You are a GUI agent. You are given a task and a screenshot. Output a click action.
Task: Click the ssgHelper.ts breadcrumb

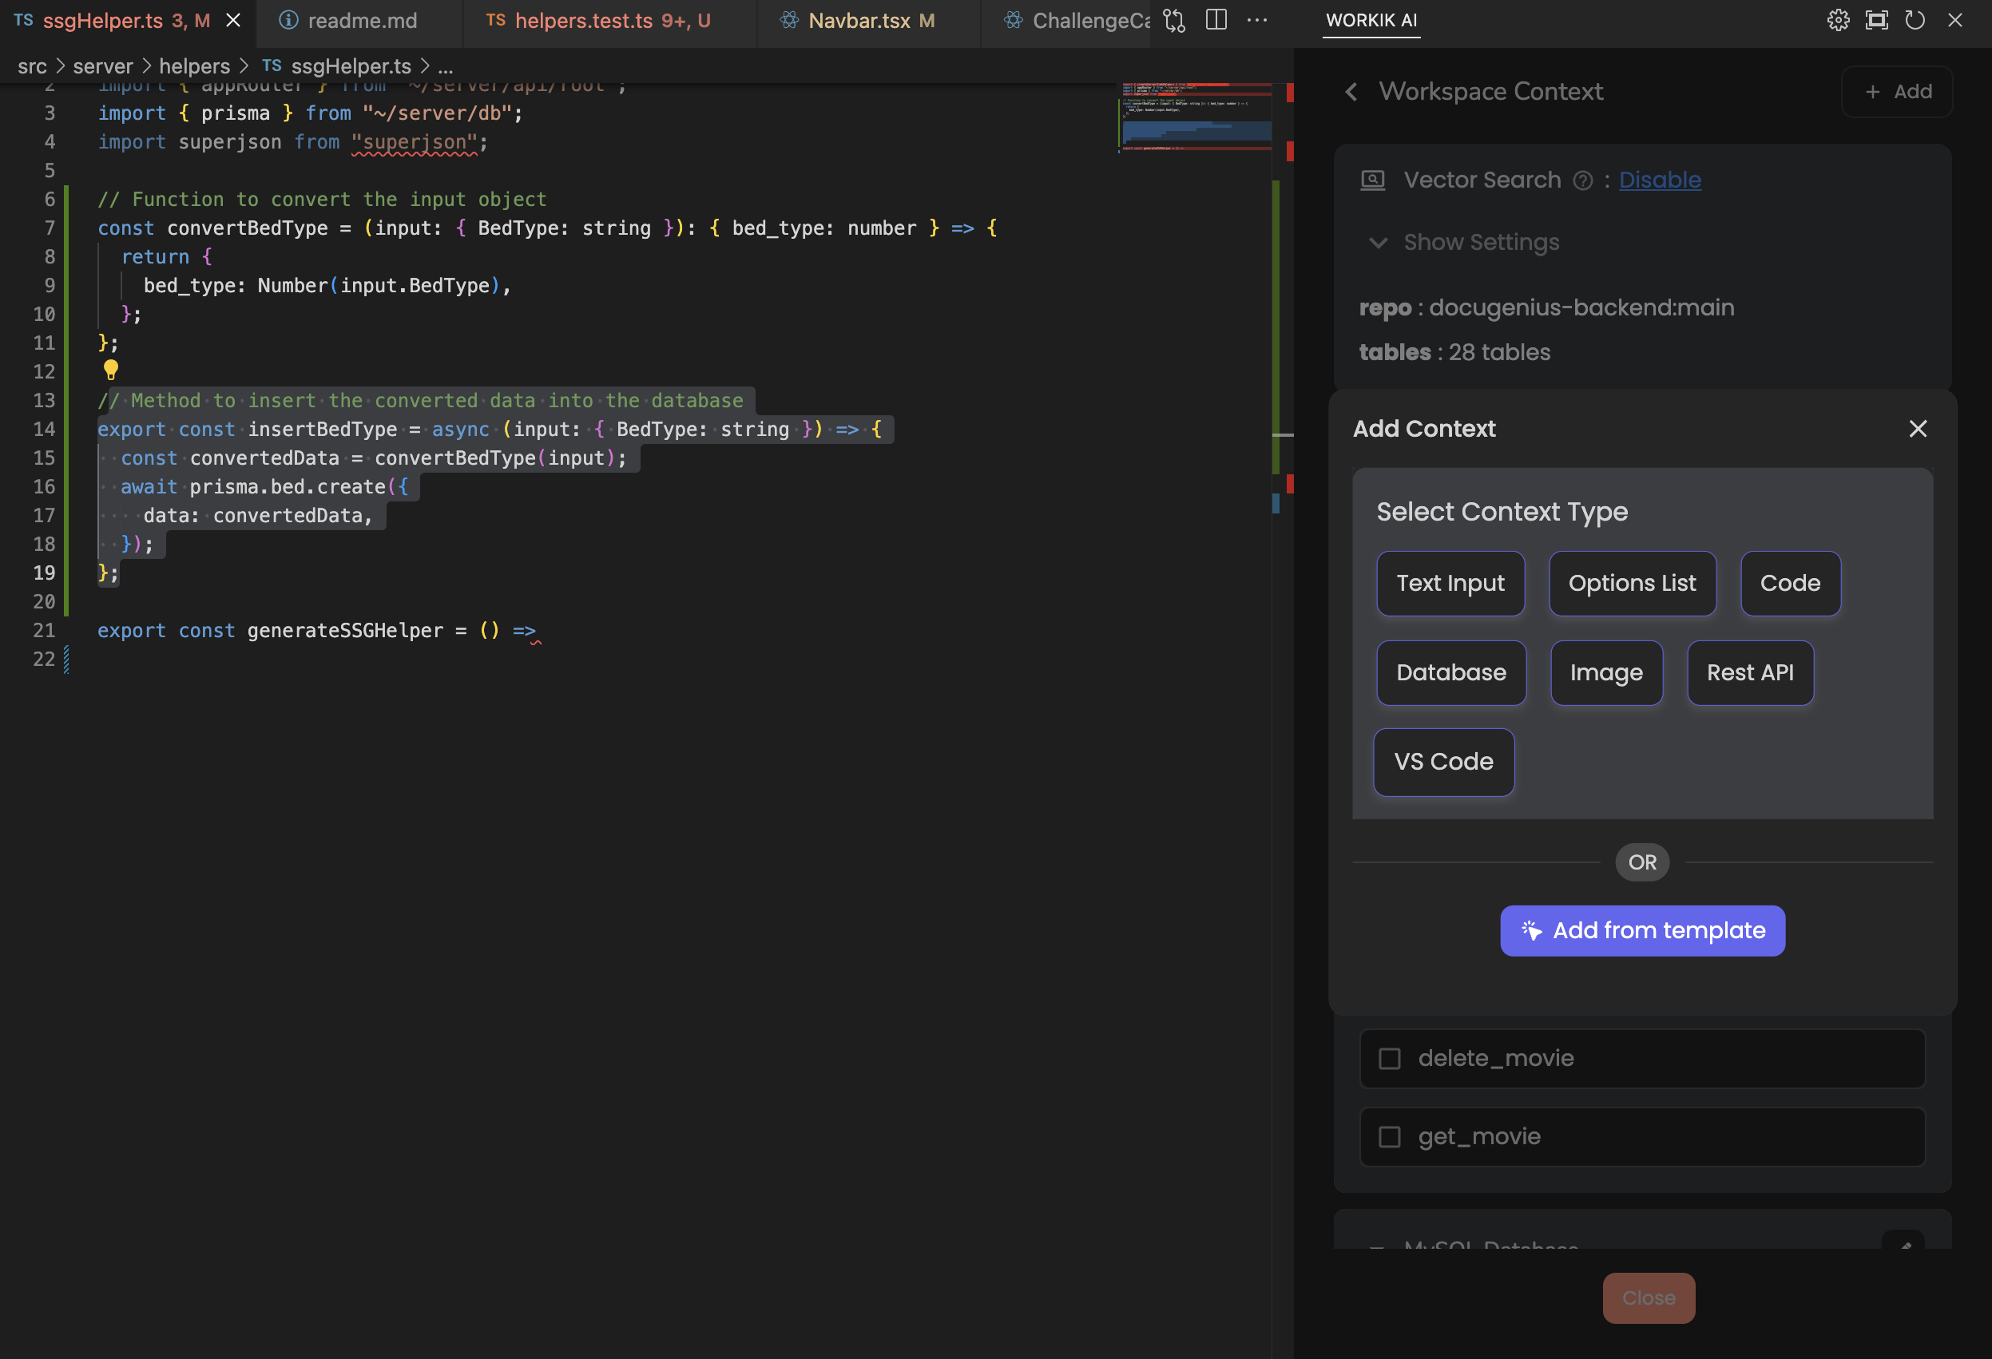pos(351,66)
